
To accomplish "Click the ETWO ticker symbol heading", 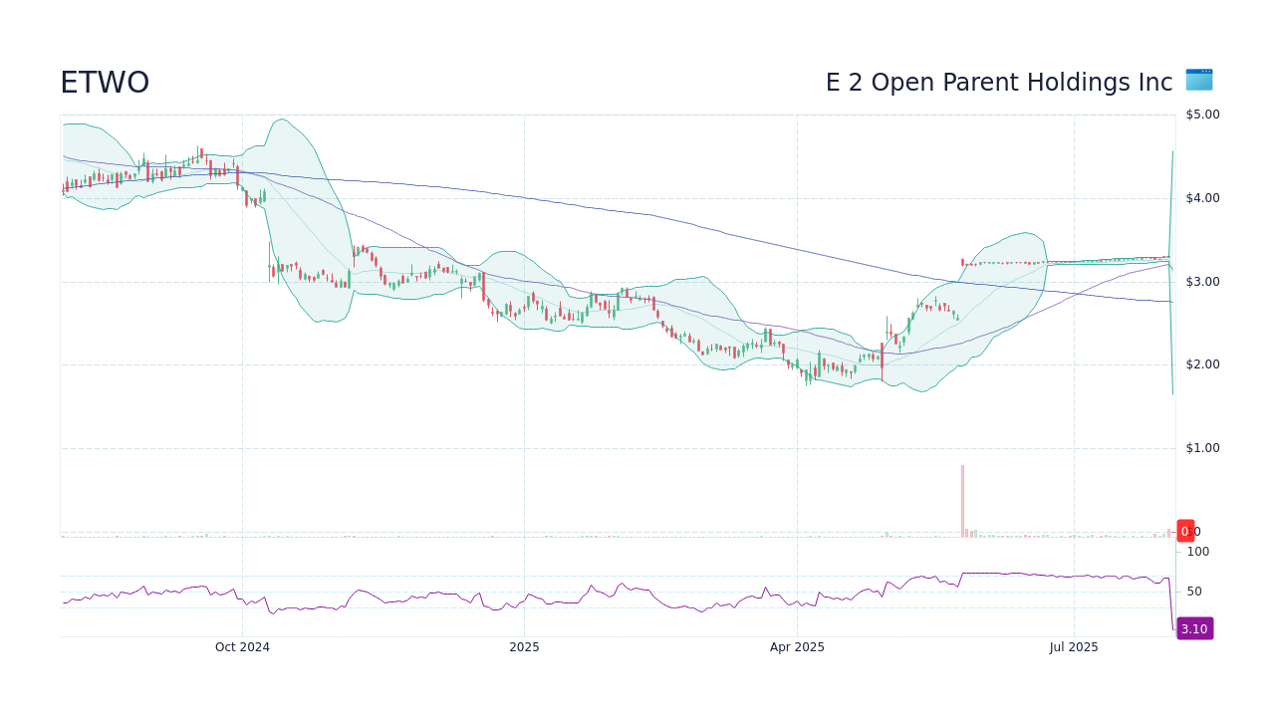I will [x=105, y=82].
